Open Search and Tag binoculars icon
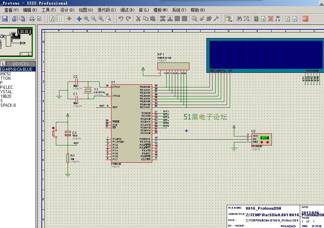 (x=239, y=19)
